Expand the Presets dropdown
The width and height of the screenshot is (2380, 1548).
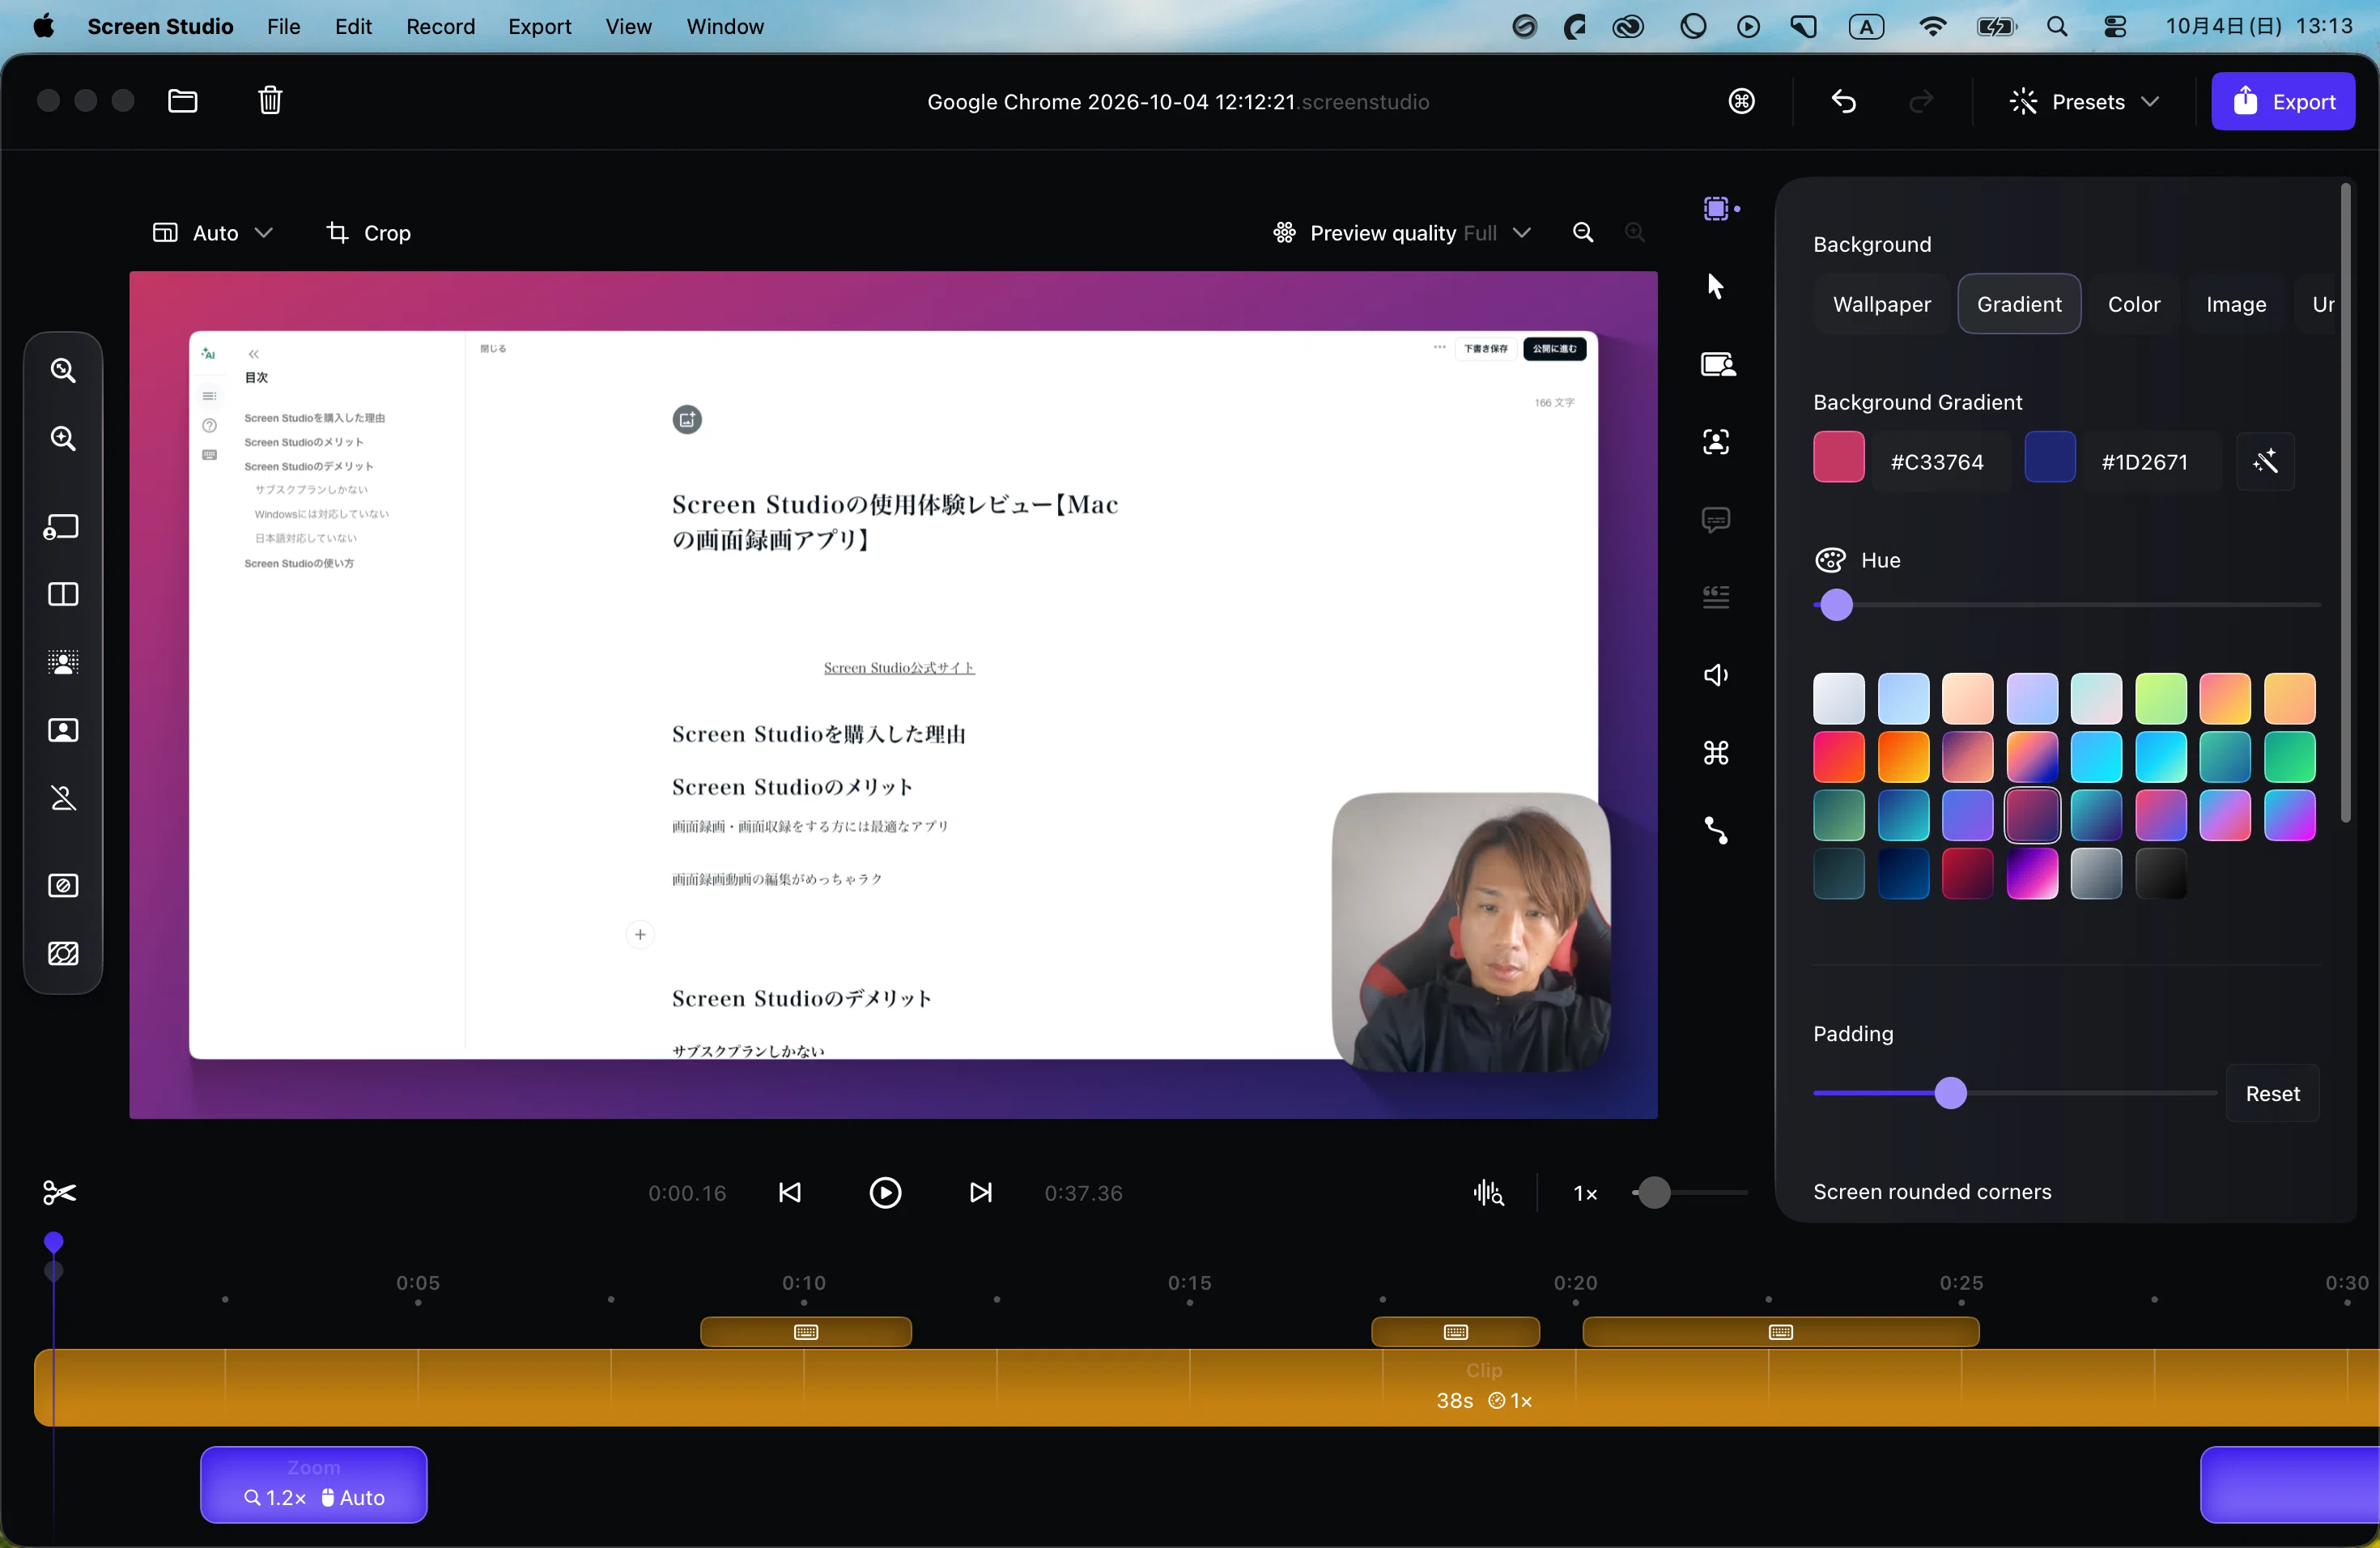[2085, 101]
